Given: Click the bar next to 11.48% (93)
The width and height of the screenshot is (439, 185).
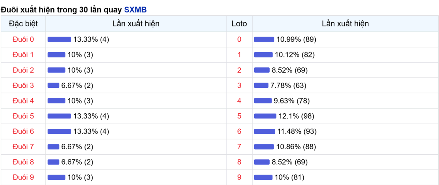Looking at the screenshot, I should [264, 132].
